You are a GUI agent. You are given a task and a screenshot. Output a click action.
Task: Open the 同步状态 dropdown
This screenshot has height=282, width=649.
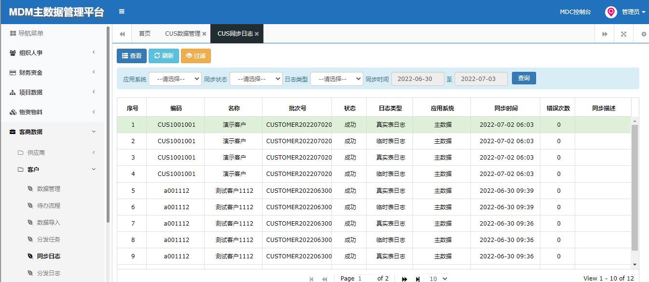256,78
